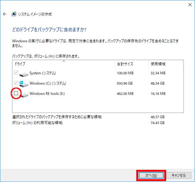Click the 48.34 GB used space value
Image resolution: width=195 pixels, height=182 pixels.
157,83
